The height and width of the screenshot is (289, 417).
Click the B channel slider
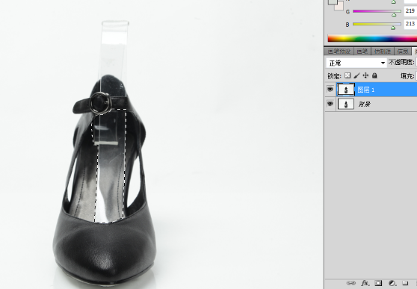coord(377,24)
